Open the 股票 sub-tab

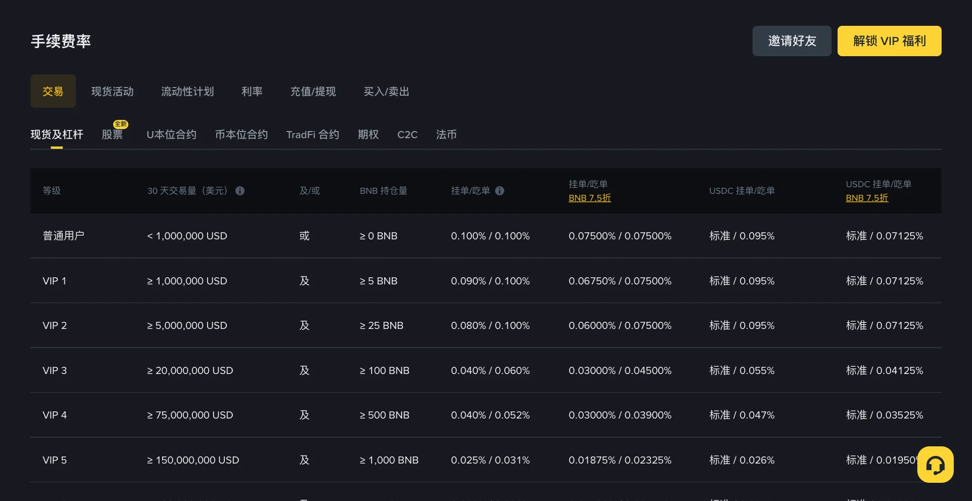(x=112, y=135)
